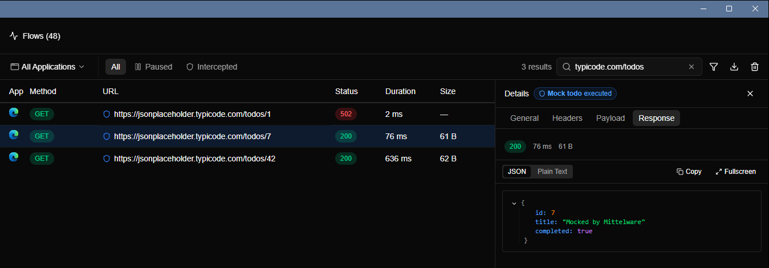Screen dimensions: 769x268
Task: Close the Details panel
Action: 750,94
